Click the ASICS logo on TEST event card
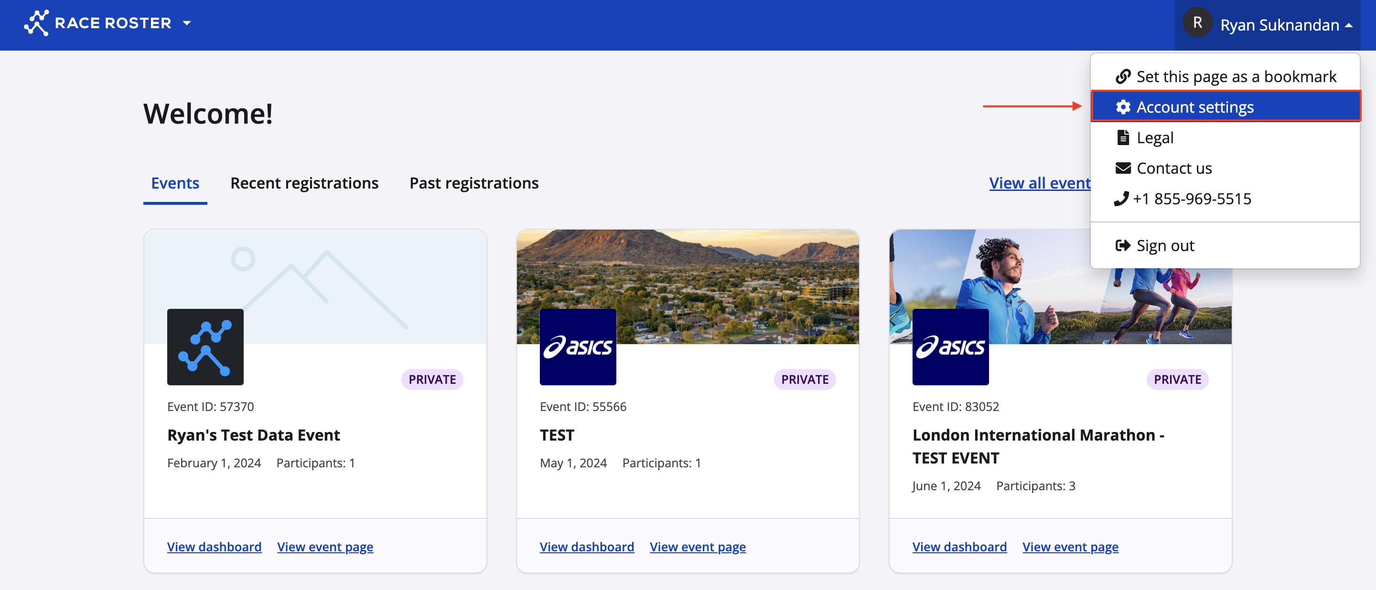1376x590 pixels. click(x=578, y=347)
